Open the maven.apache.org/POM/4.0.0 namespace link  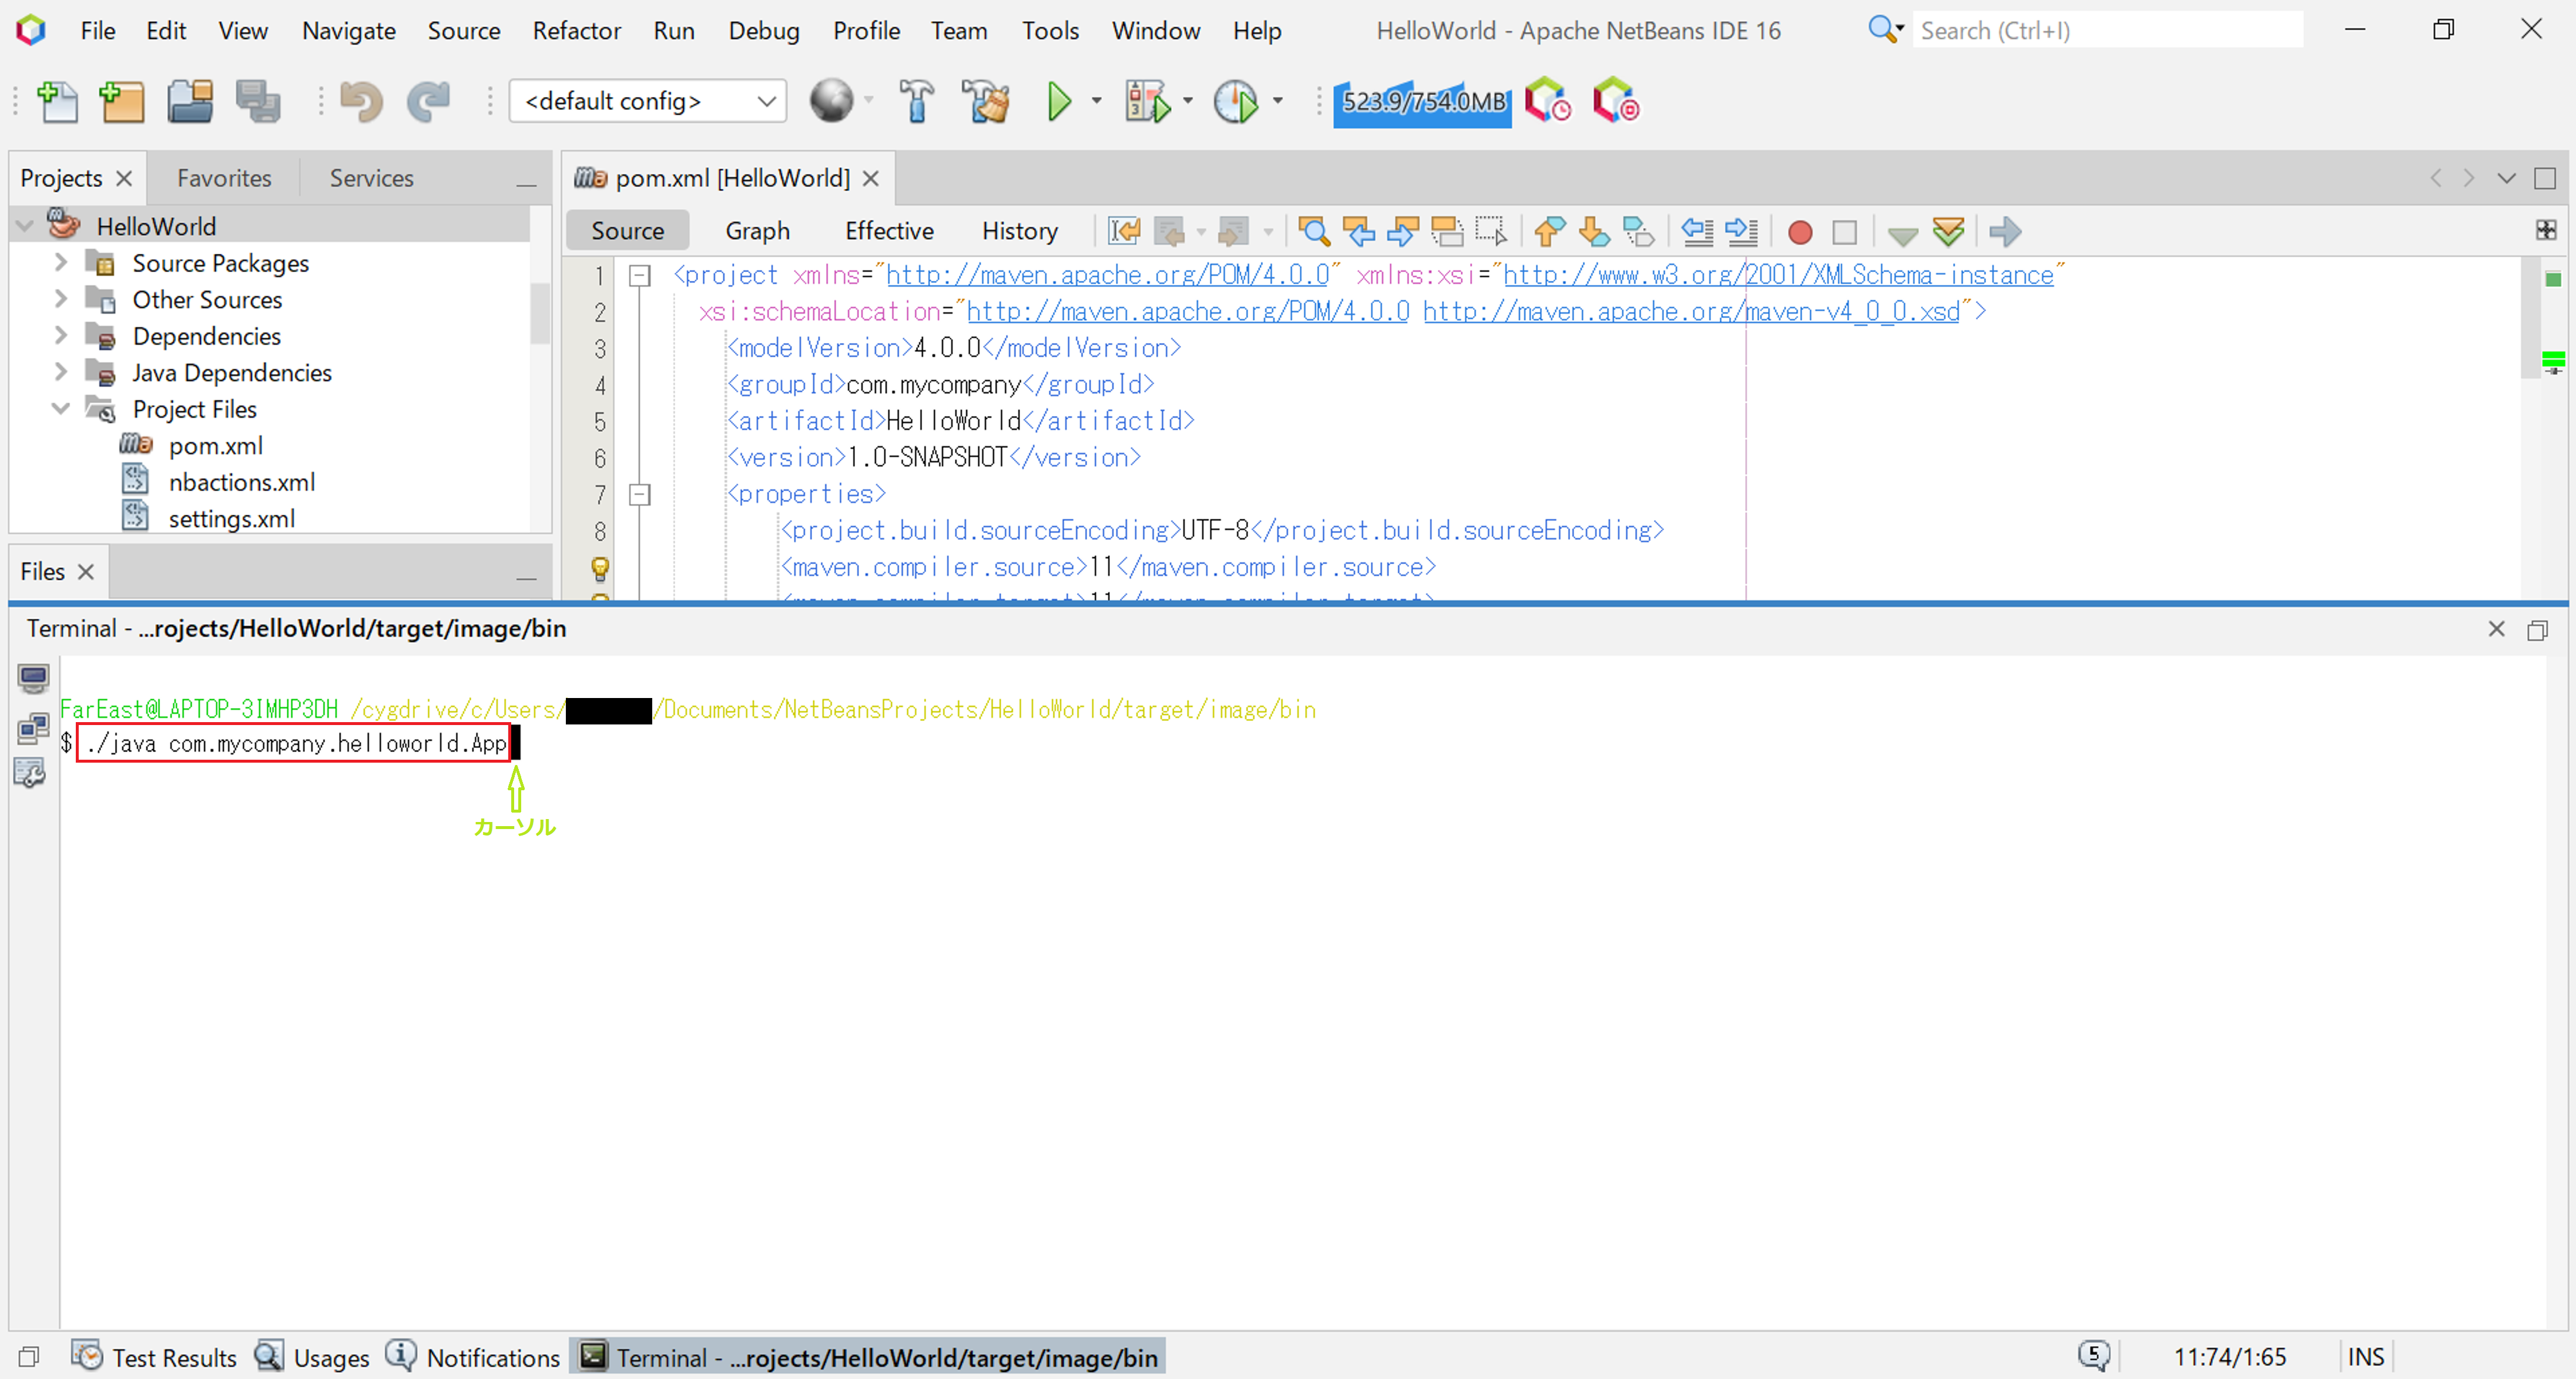point(1107,275)
